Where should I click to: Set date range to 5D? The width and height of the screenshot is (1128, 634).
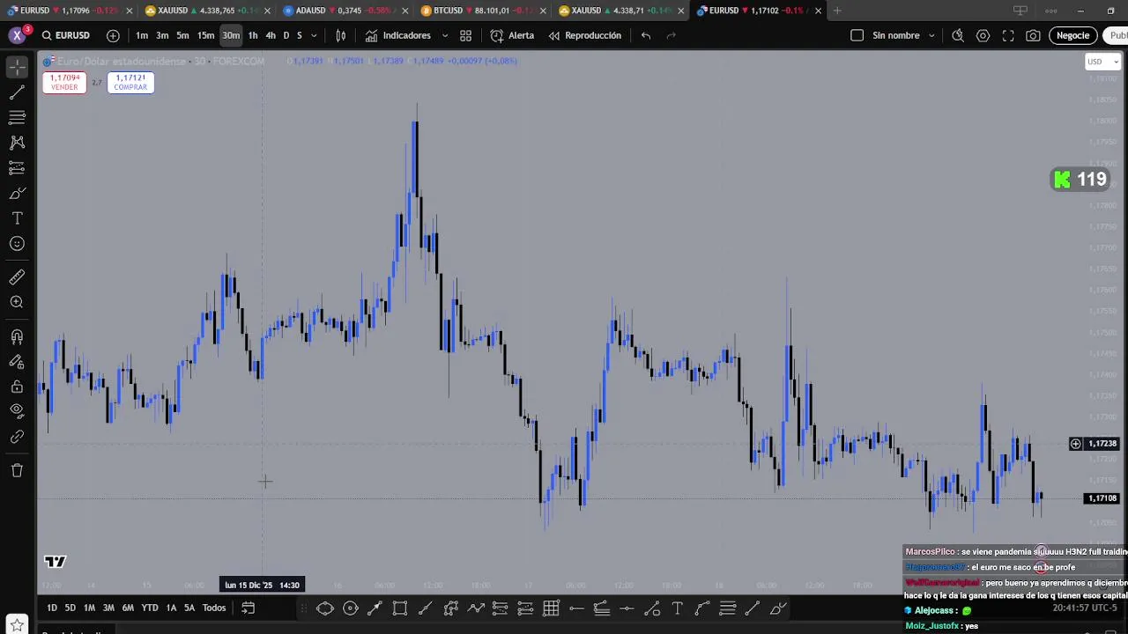click(70, 608)
